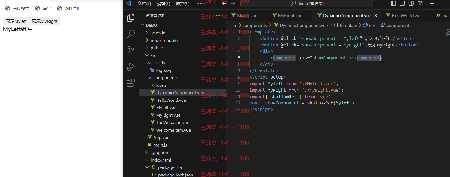Expand the icons folder
Viewport: 450px width, 177px height.
point(152,85)
